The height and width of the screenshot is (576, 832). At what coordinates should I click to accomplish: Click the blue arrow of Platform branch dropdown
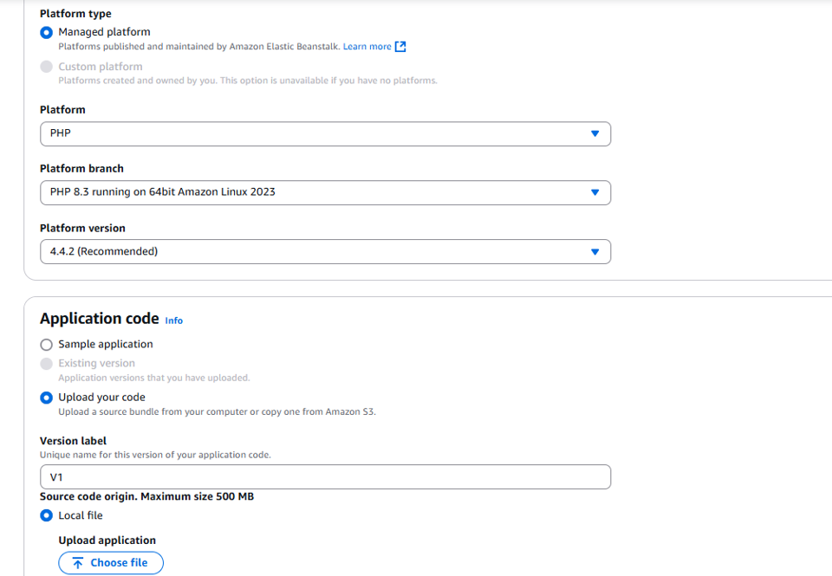(x=595, y=192)
